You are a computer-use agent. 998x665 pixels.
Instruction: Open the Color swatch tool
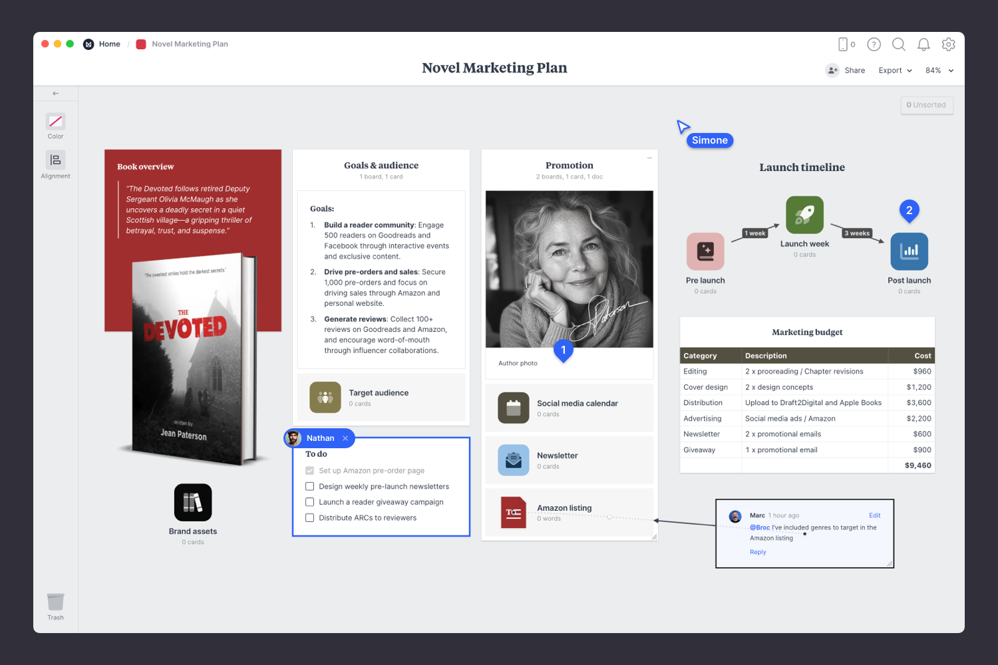click(x=55, y=122)
